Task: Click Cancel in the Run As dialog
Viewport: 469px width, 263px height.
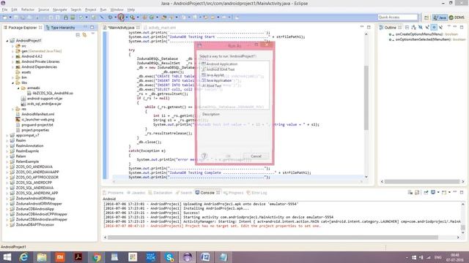Action: click(x=256, y=156)
